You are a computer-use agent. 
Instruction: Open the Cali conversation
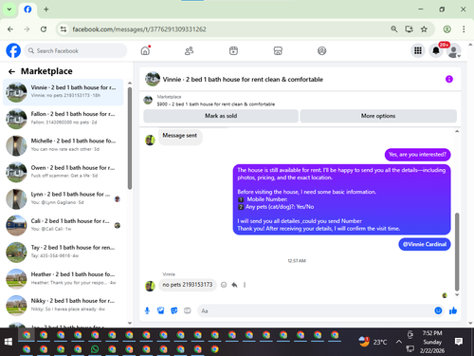64,225
